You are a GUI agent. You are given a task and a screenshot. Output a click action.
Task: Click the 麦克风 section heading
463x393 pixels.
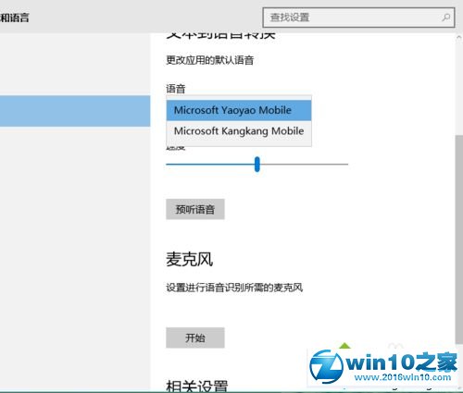click(x=190, y=259)
